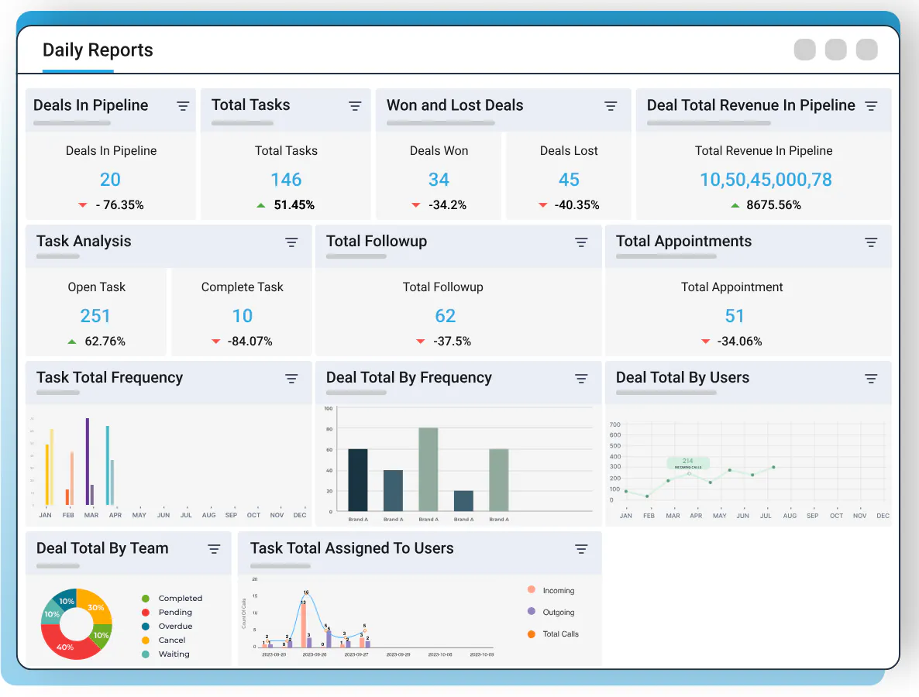Image resolution: width=919 pixels, height=697 pixels.
Task: Toggle the Pending legend entry
Action: 167,612
